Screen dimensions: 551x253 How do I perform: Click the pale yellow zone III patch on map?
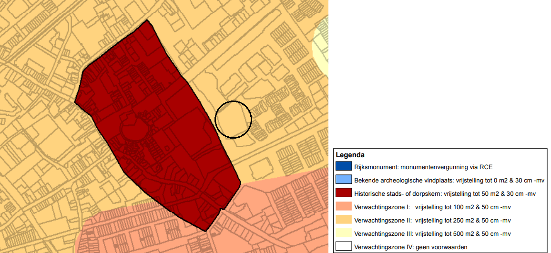point(321,46)
